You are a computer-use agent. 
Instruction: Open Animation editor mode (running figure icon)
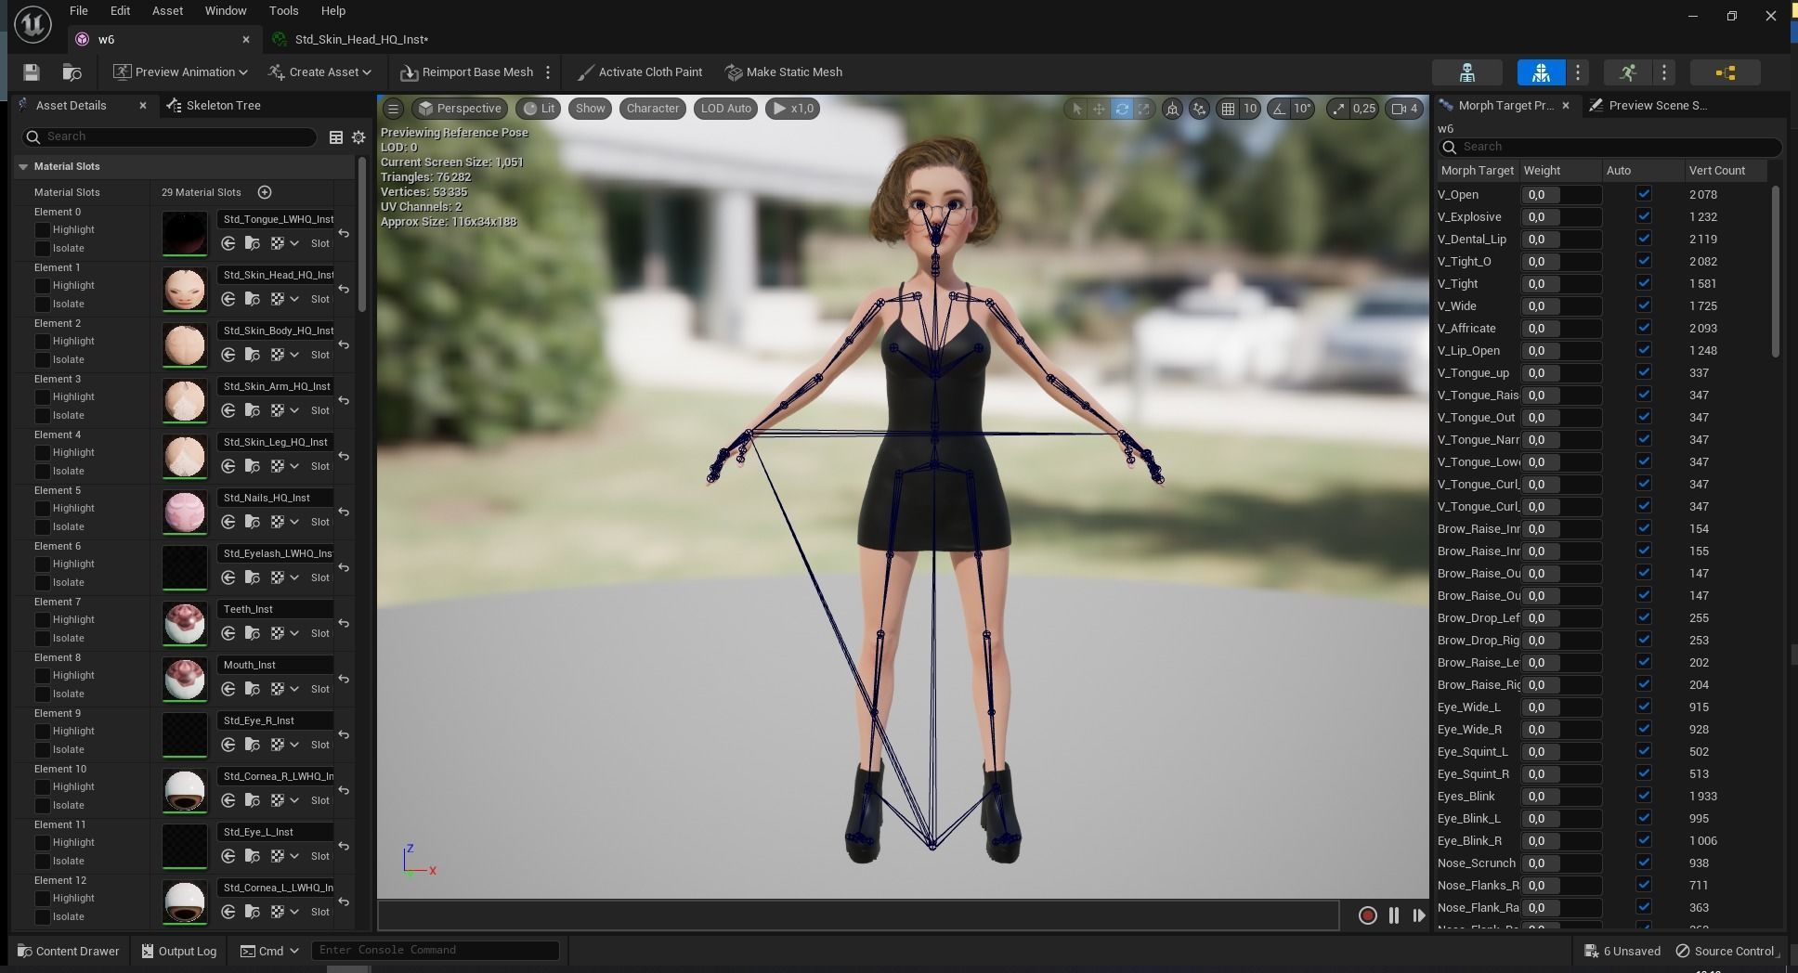coord(1627,72)
